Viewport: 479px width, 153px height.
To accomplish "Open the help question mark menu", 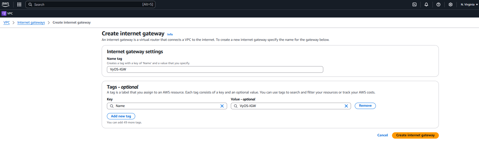I will [x=438, y=5].
